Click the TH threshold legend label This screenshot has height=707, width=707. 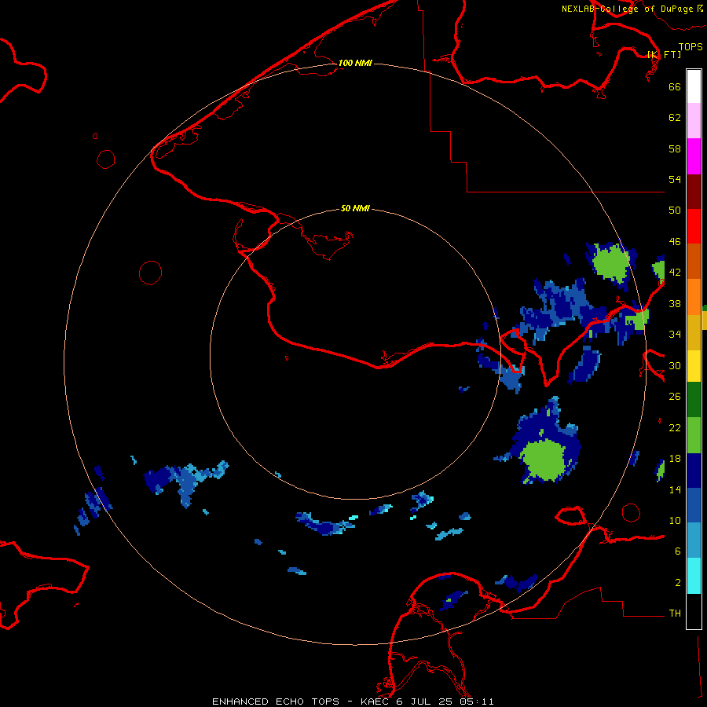point(675,614)
